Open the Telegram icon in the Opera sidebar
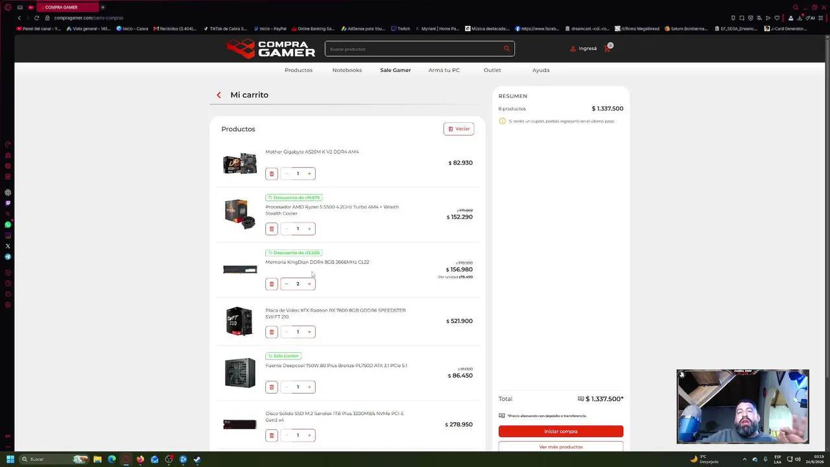This screenshot has height=467, width=830. (x=8, y=257)
